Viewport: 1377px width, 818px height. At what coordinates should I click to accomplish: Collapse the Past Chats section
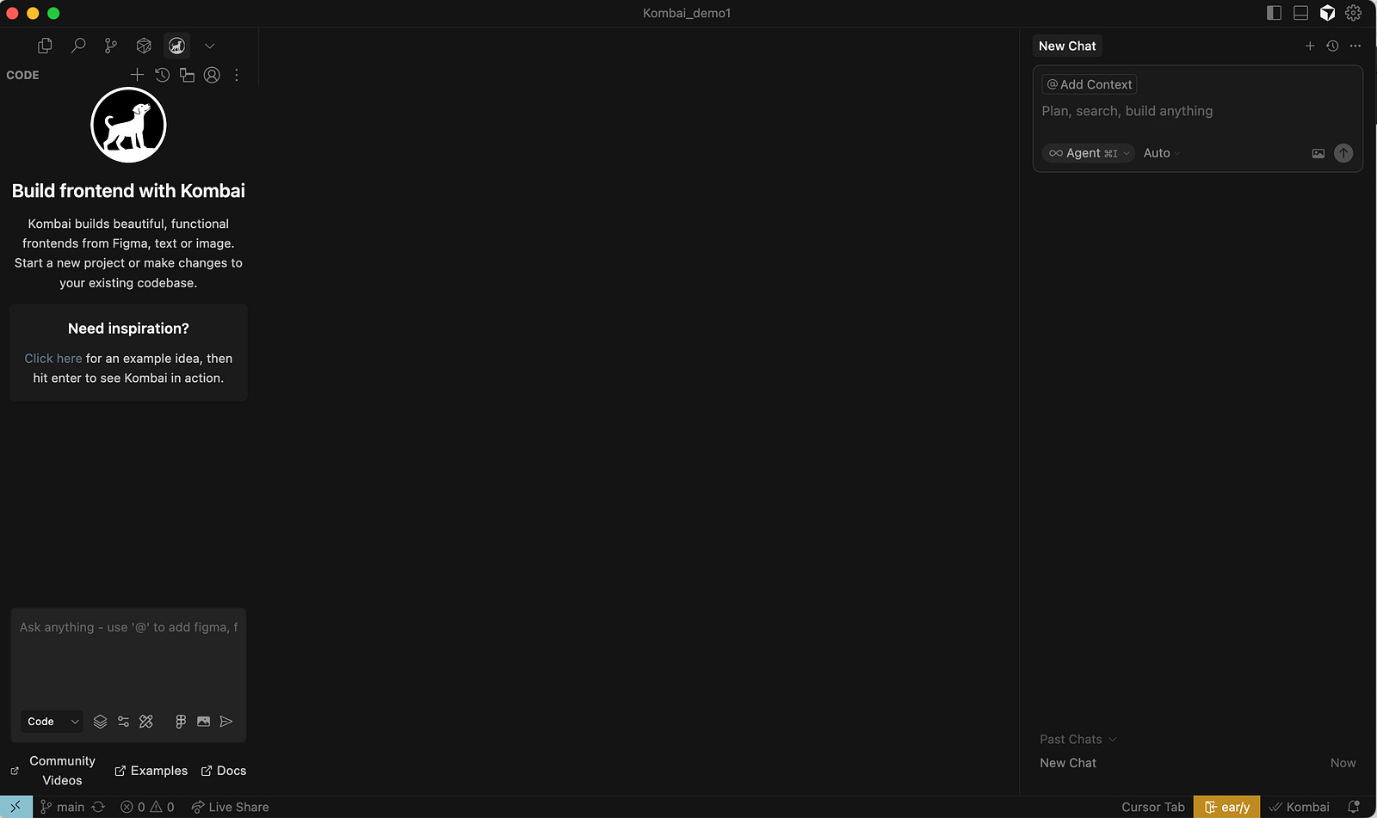point(1078,740)
